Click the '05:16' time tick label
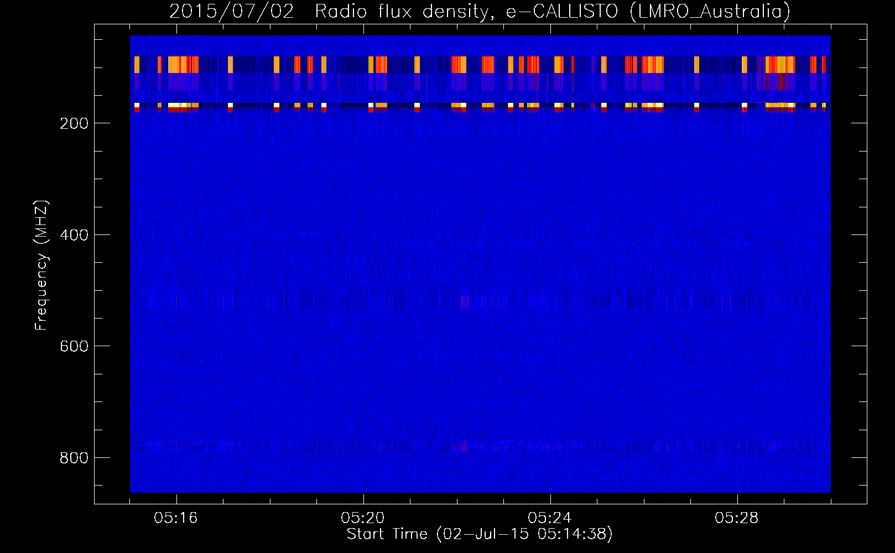This screenshot has height=553, width=895. [176, 518]
